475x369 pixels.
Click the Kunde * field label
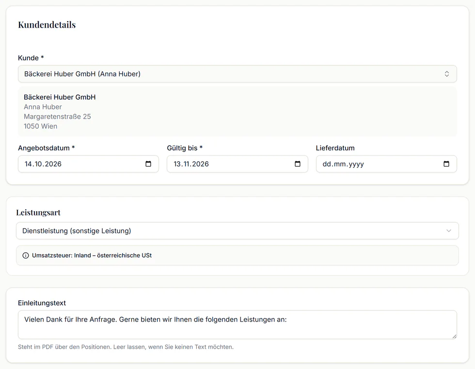pos(31,58)
